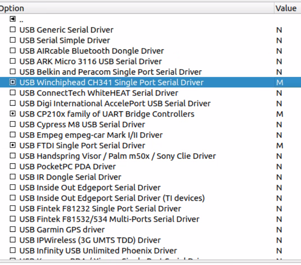Select USB ConnectTech WhiteHEAT Serial Driver

point(98,93)
